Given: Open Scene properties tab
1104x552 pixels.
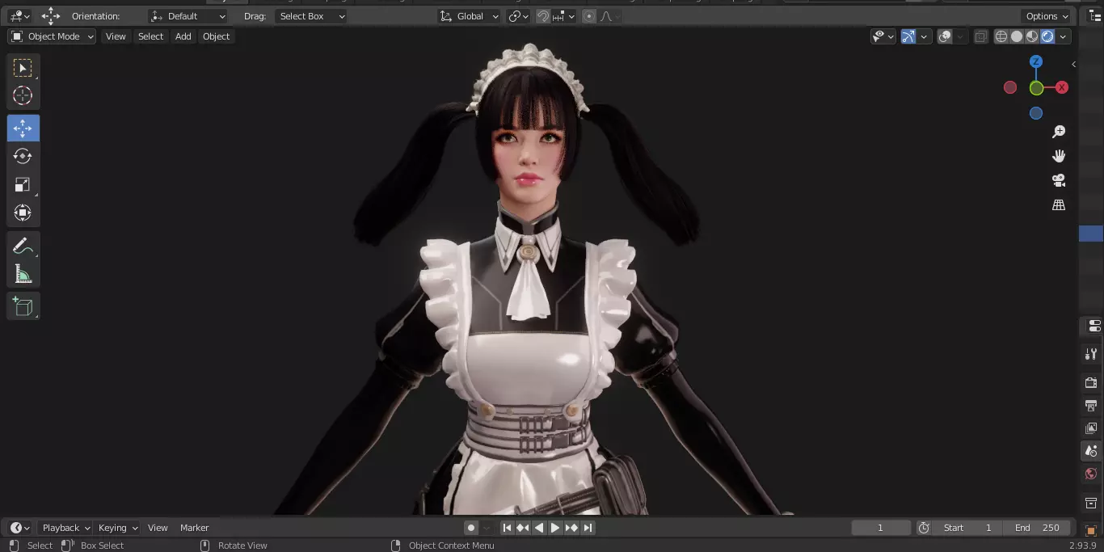Looking at the screenshot, I should pos(1091,451).
